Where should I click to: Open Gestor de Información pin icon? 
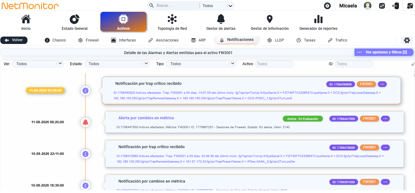270,19
